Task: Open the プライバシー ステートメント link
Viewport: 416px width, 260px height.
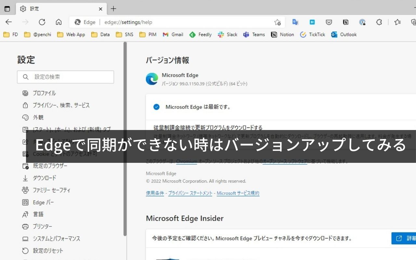Action: [190, 193]
